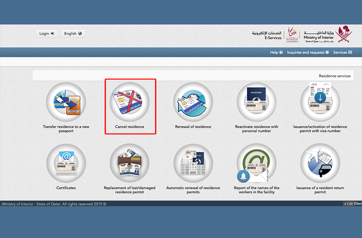Open the Help menu item
Screen dimensions: 362x238
[x=276, y=52]
